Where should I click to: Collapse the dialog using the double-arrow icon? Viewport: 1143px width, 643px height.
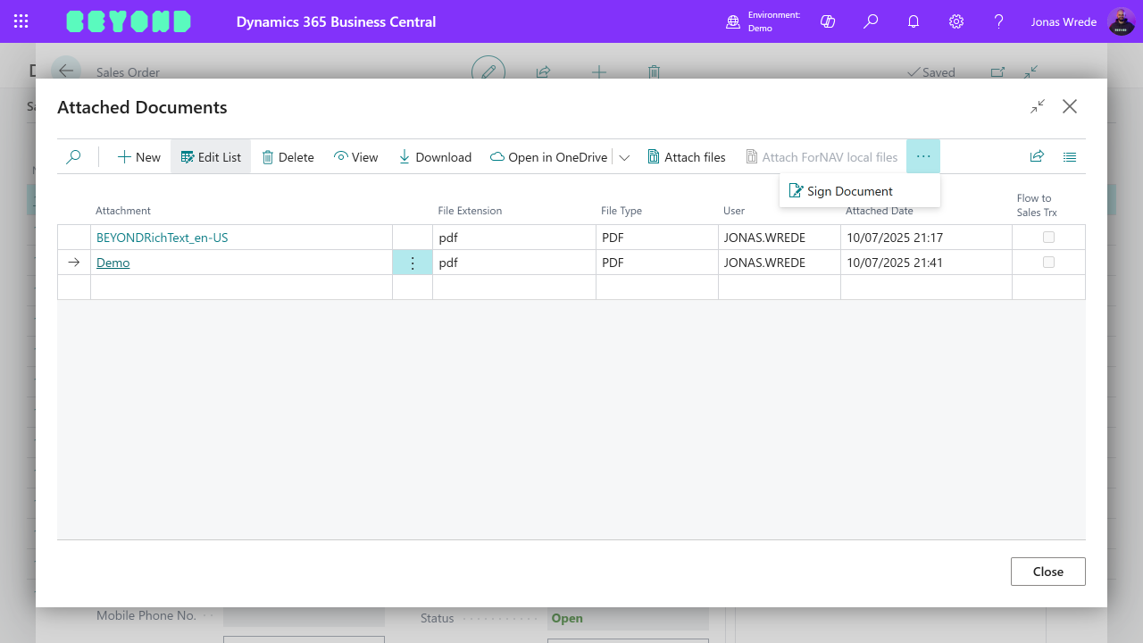click(1037, 105)
